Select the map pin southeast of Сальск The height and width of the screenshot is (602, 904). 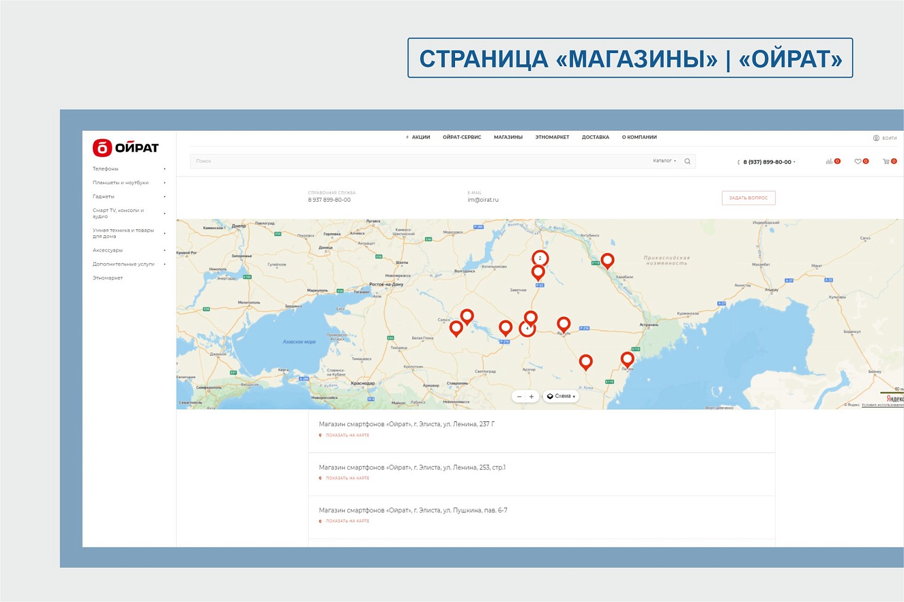[456, 328]
